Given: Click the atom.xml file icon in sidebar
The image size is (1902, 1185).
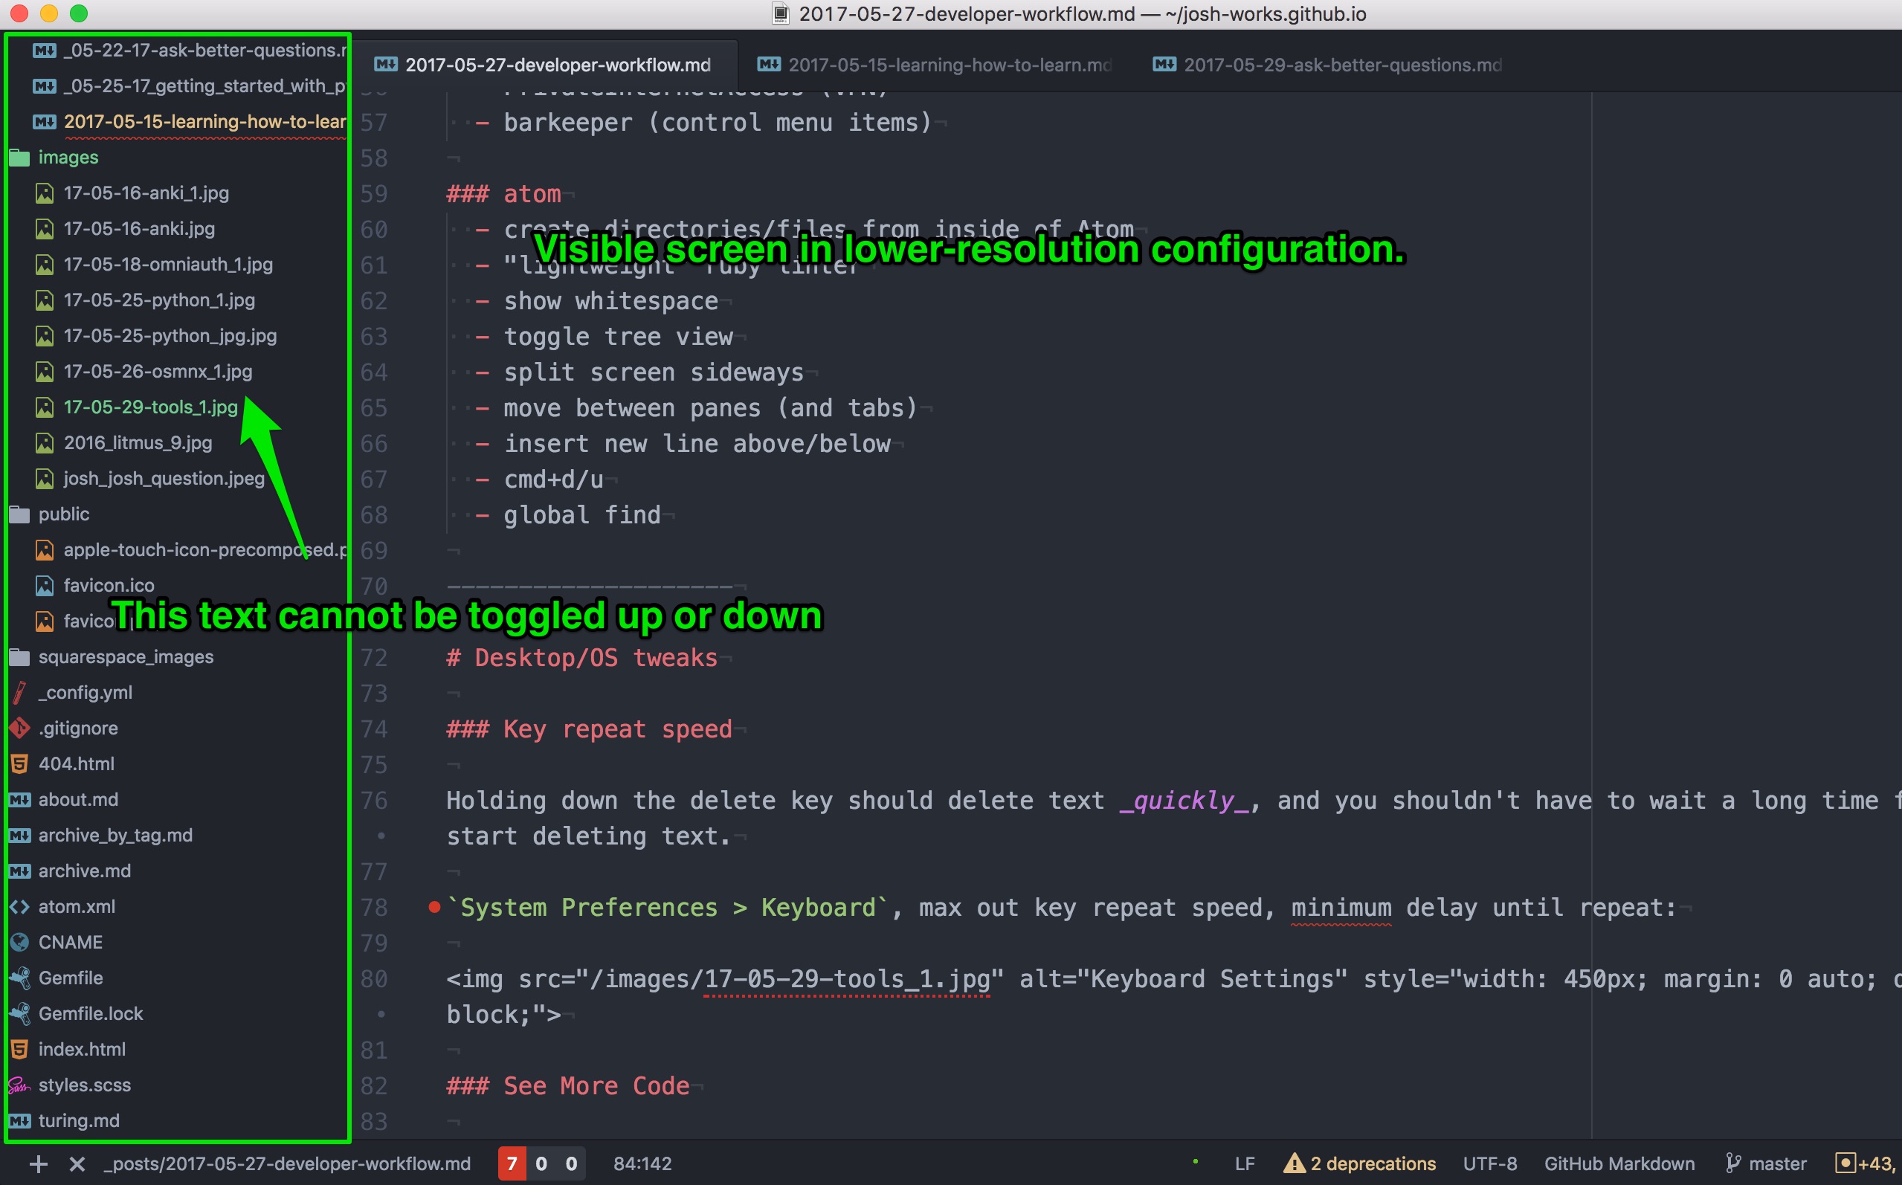Looking at the screenshot, I should coord(22,905).
